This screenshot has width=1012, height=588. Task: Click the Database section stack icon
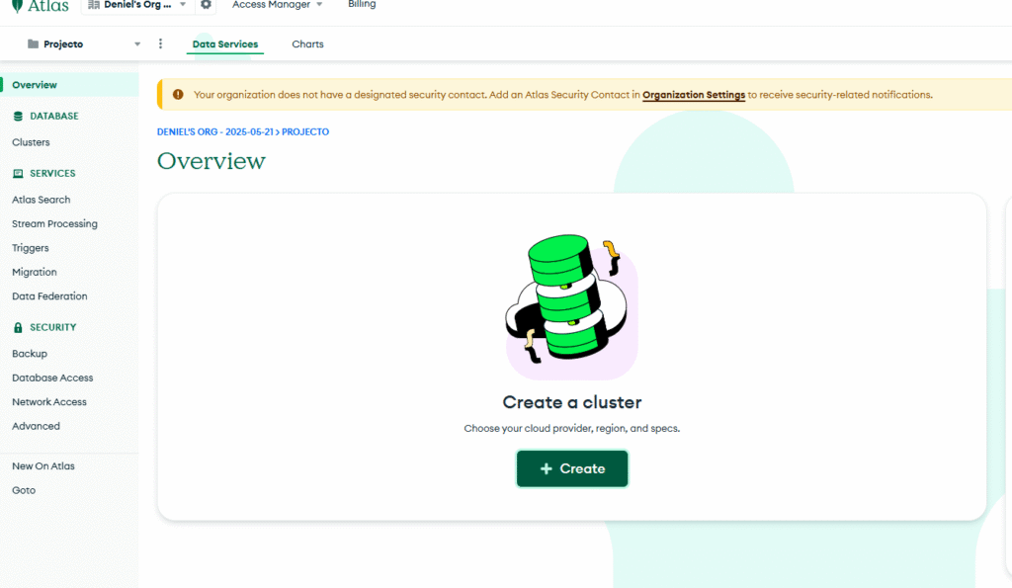(x=18, y=117)
